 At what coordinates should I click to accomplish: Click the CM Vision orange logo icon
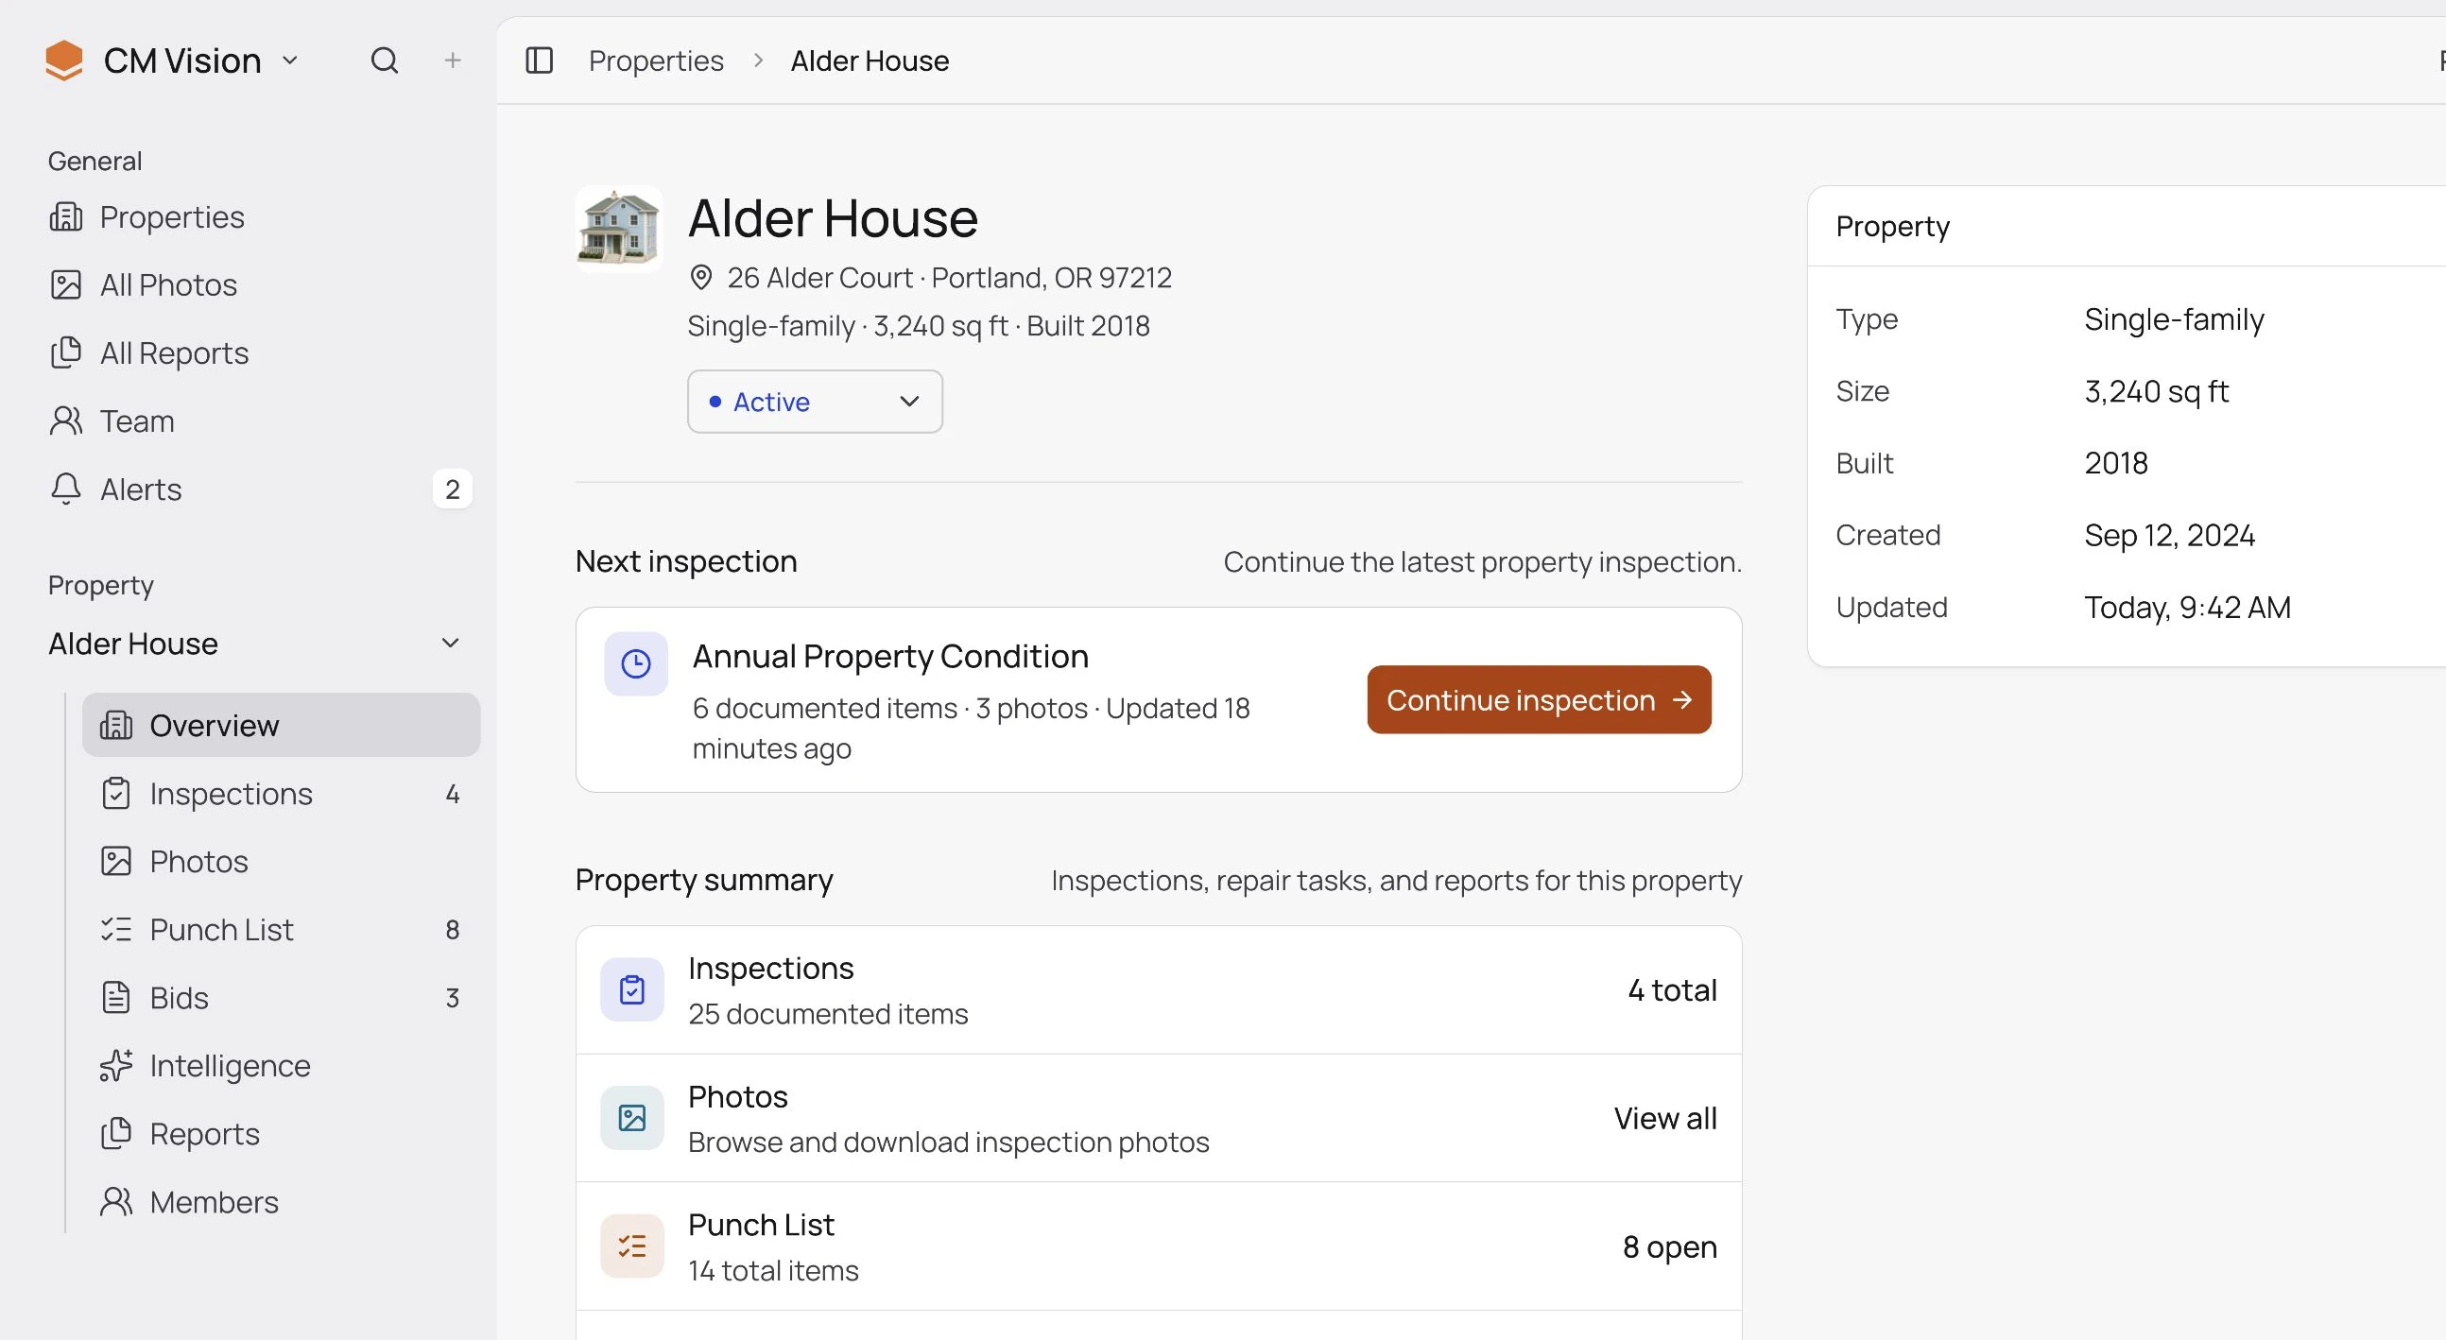tap(64, 60)
